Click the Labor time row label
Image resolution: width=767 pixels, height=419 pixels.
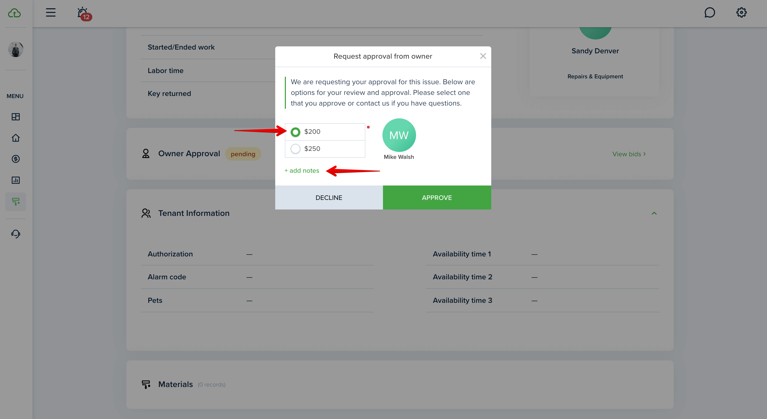[x=166, y=71]
